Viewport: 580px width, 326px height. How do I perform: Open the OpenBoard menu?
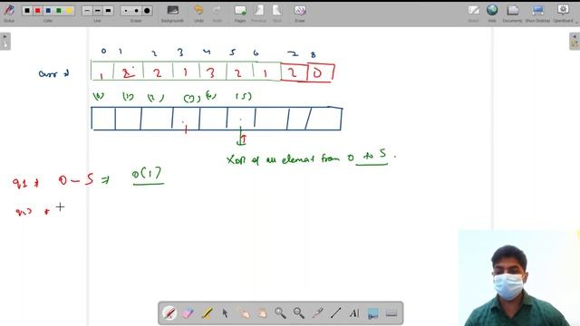pos(563,14)
